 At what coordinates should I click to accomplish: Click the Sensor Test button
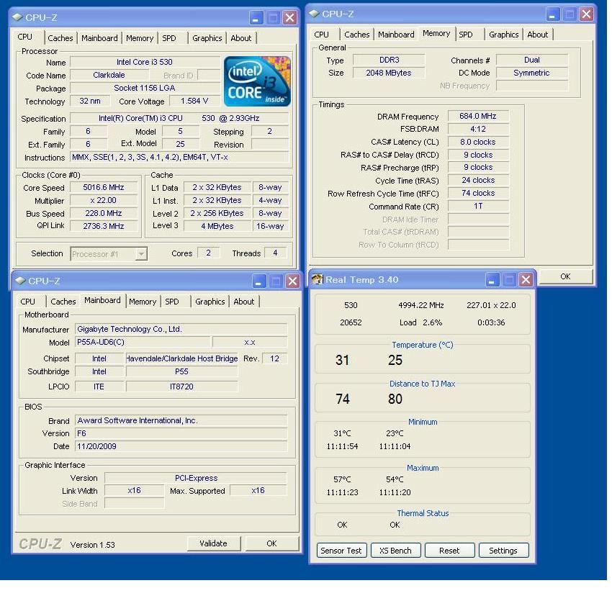(341, 551)
